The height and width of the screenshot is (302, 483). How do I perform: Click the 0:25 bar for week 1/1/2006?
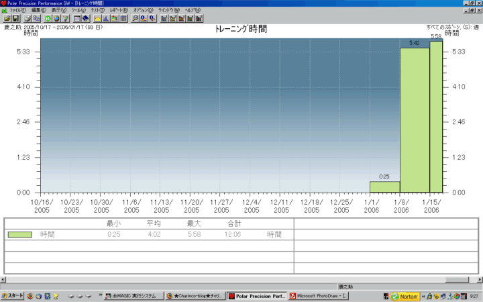tap(384, 187)
